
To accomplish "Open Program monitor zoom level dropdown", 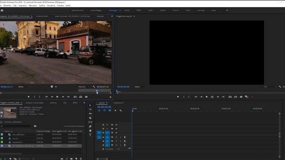I will (x=140, y=87).
